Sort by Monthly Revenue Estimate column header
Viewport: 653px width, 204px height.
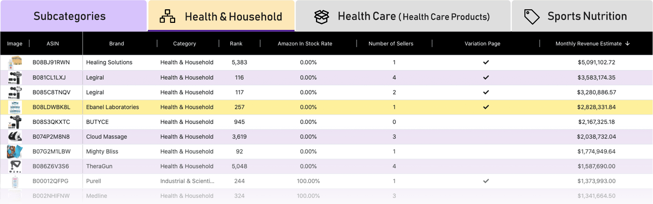coord(588,44)
